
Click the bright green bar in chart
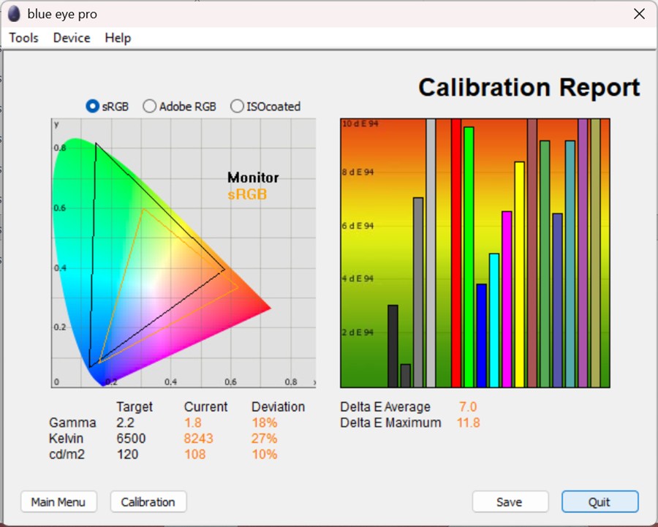click(469, 256)
